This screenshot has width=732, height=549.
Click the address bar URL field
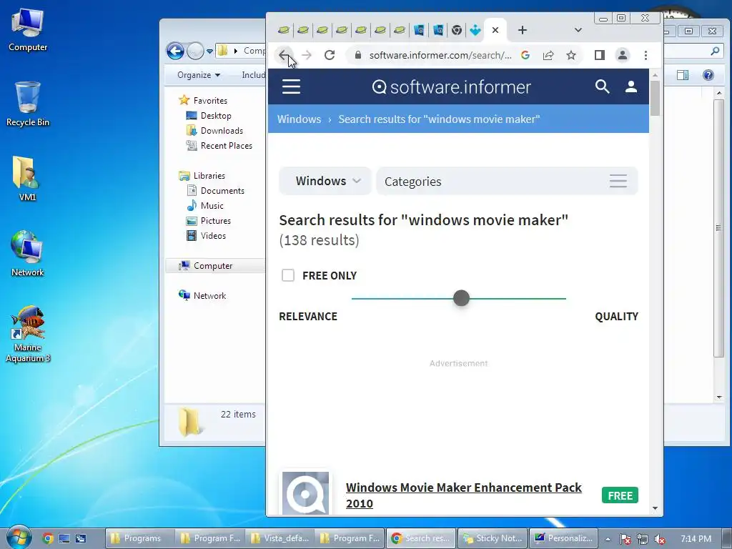440,55
